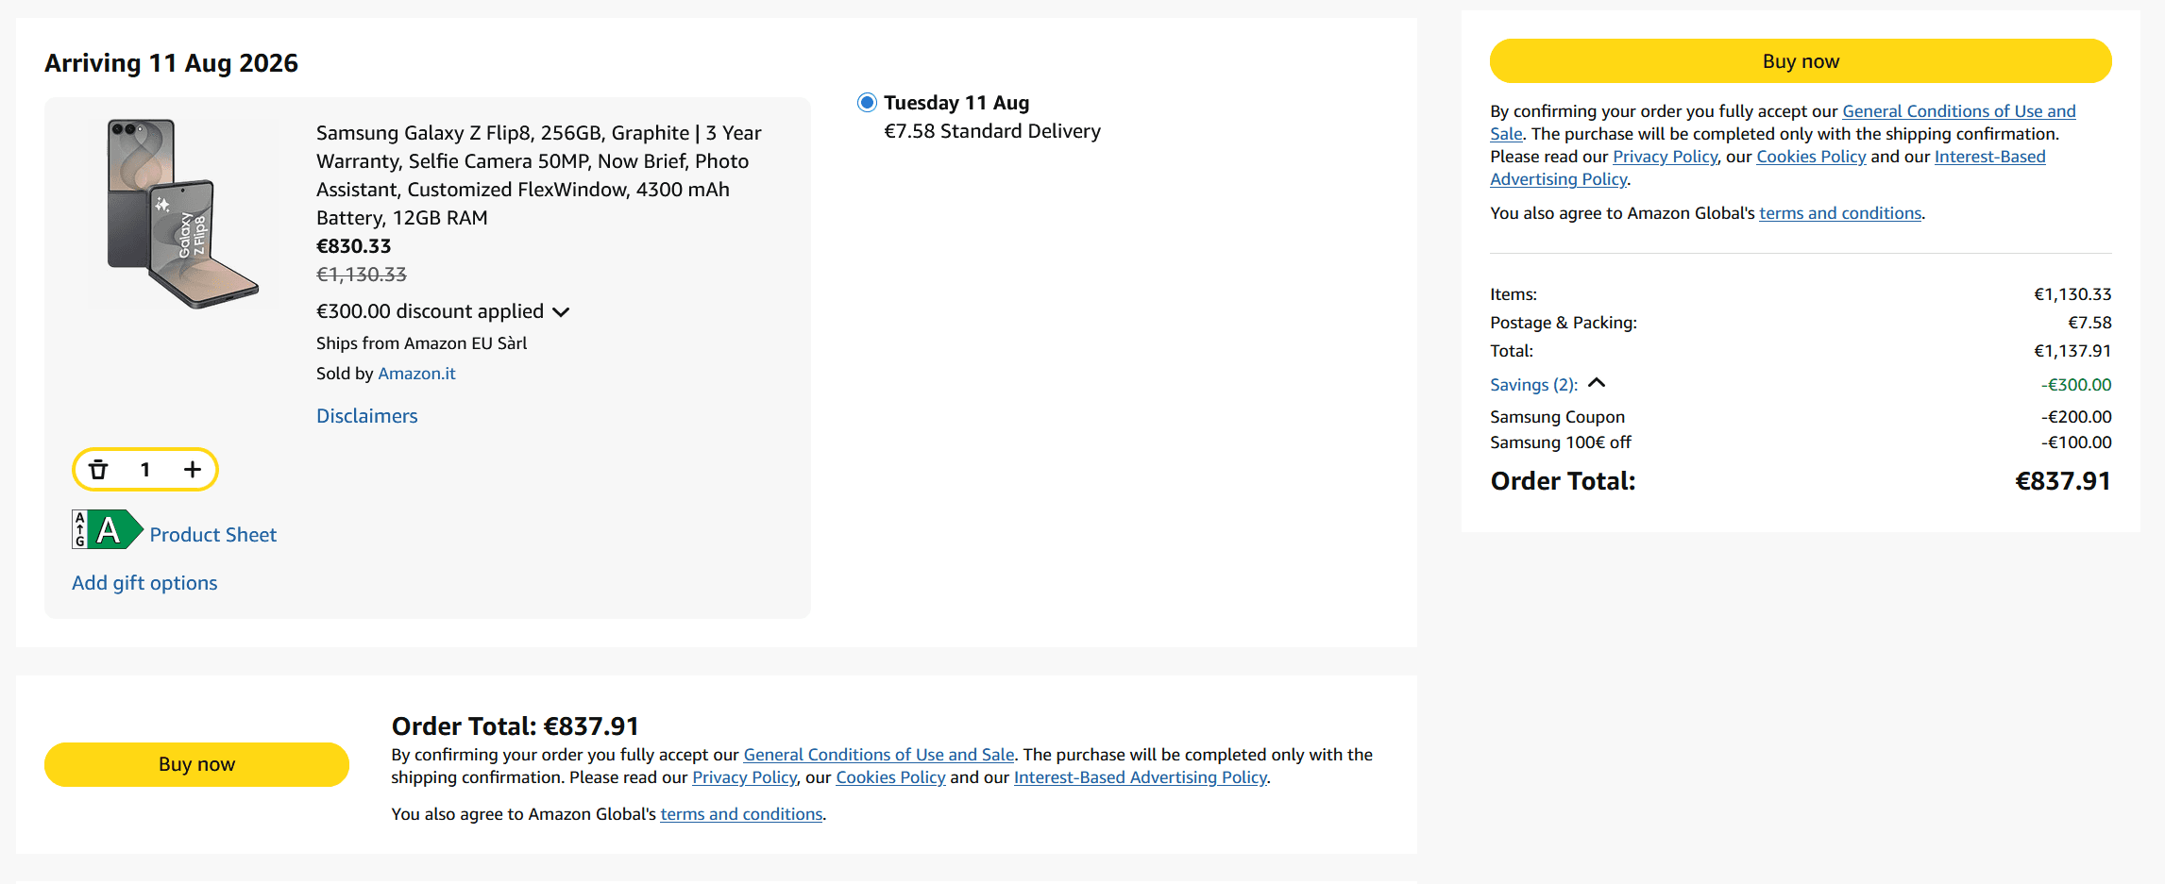Click the Savings (2) label
This screenshot has width=2165, height=884.
1533,385
